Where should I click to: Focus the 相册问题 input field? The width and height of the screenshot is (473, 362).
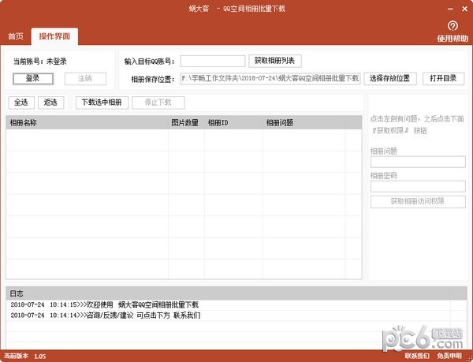coord(418,162)
